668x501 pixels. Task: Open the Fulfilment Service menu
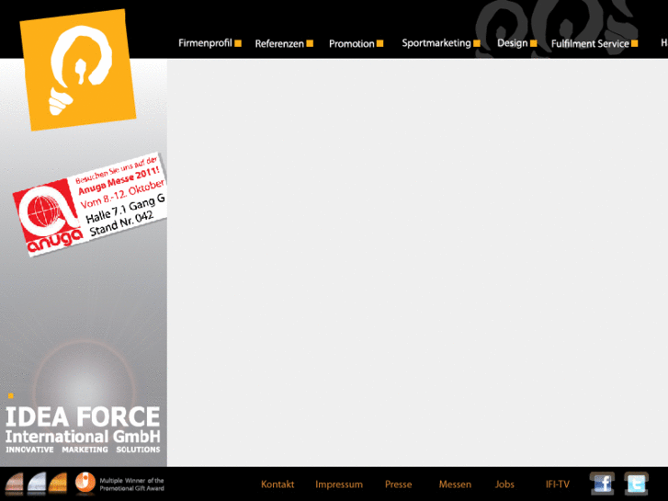594,43
